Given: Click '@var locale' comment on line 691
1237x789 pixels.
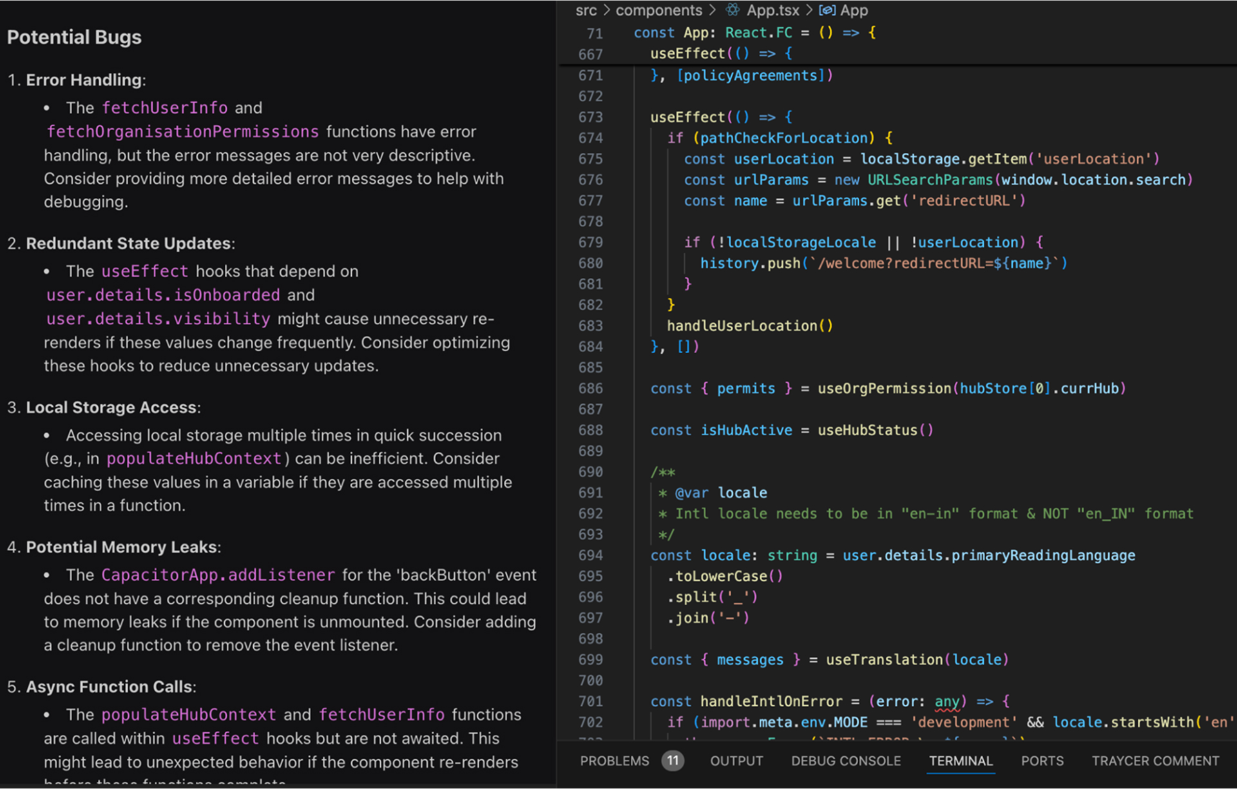Looking at the screenshot, I should click(x=721, y=493).
